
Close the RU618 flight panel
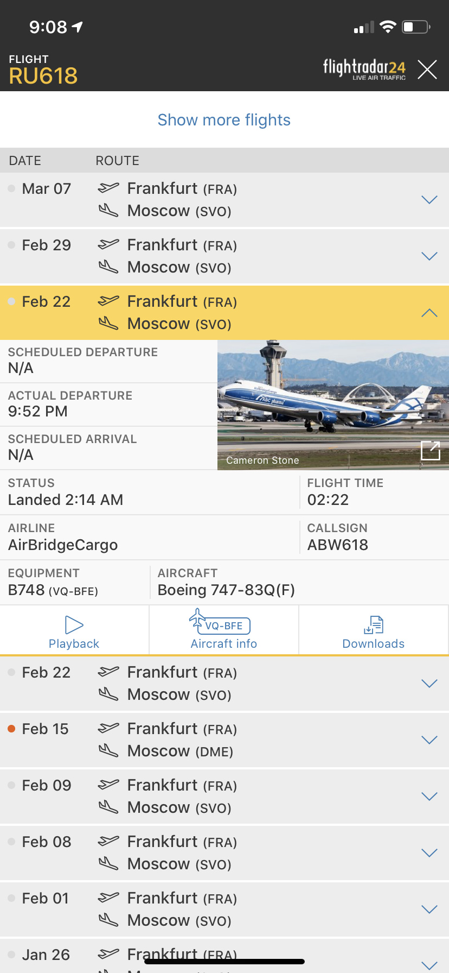point(427,69)
